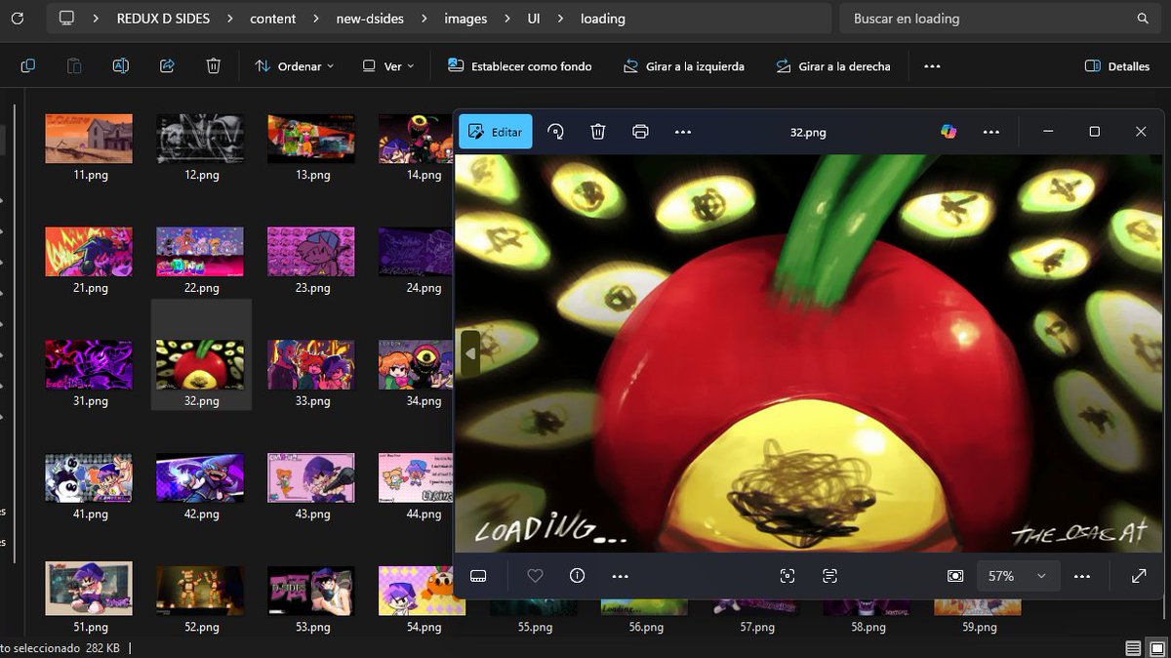The width and height of the screenshot is (1171, 658).
Task: Click the Copy icon in Explorer toolbar
Action: click(x=27, y=66)
